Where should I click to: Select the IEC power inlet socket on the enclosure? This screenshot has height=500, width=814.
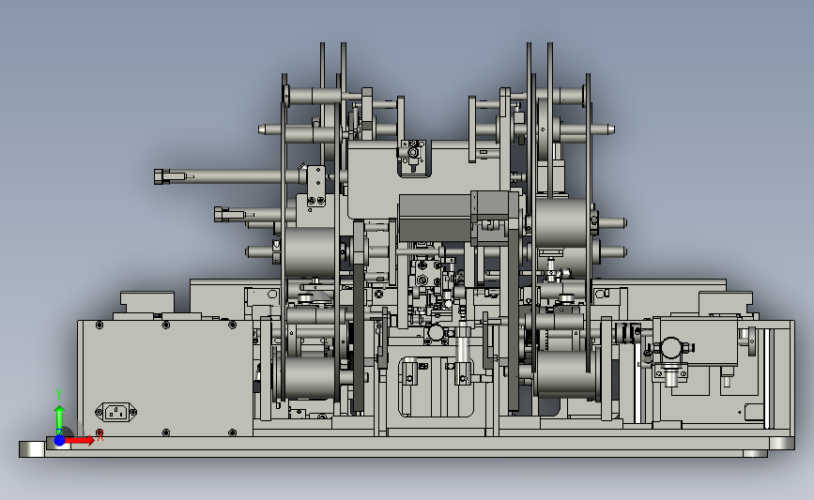(x=116, y=413)
